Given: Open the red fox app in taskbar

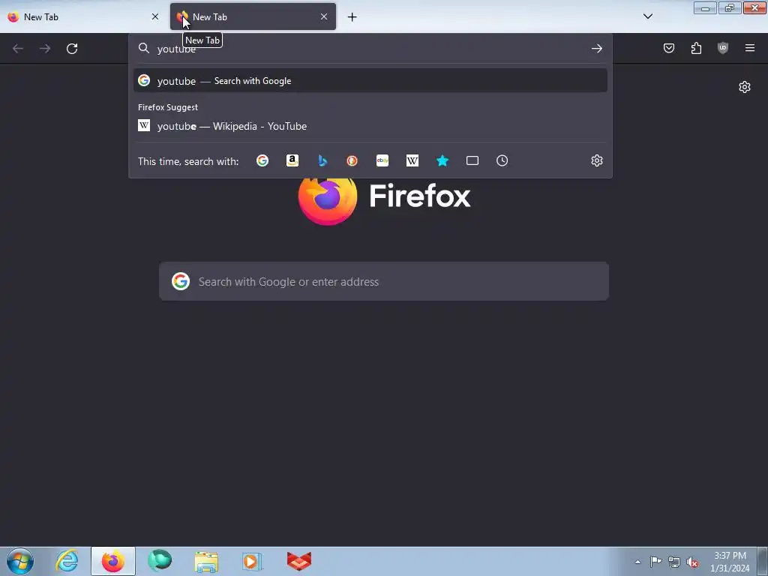Looking at the screenshot, I should pyautogui.click(x=298, y=561).
